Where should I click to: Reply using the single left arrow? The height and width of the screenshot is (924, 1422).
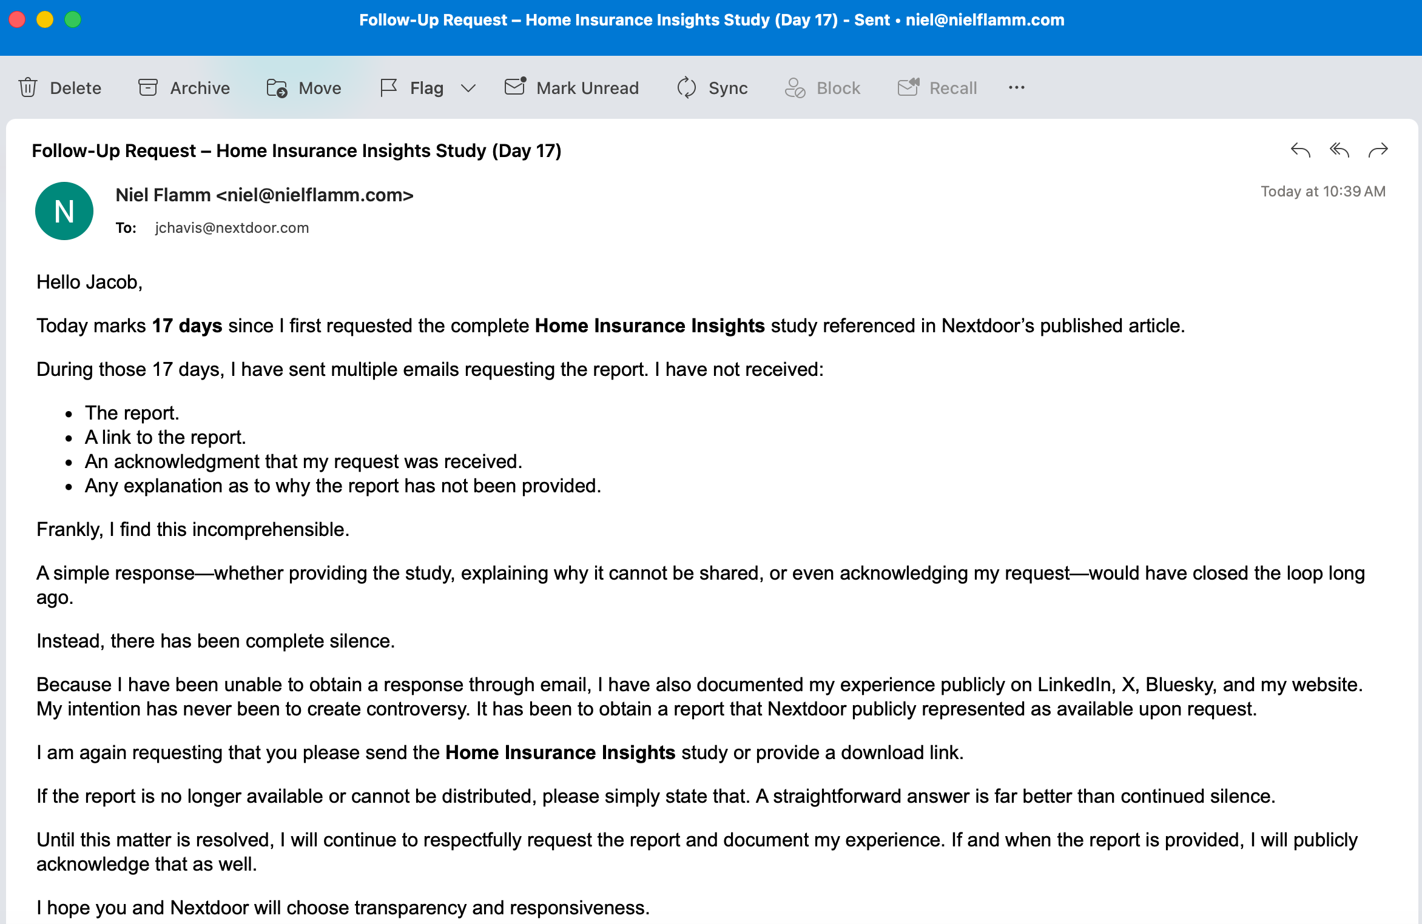pos(1301,150)
